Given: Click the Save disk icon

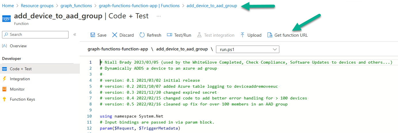Looking at the screenshot, I should (93, 35).
